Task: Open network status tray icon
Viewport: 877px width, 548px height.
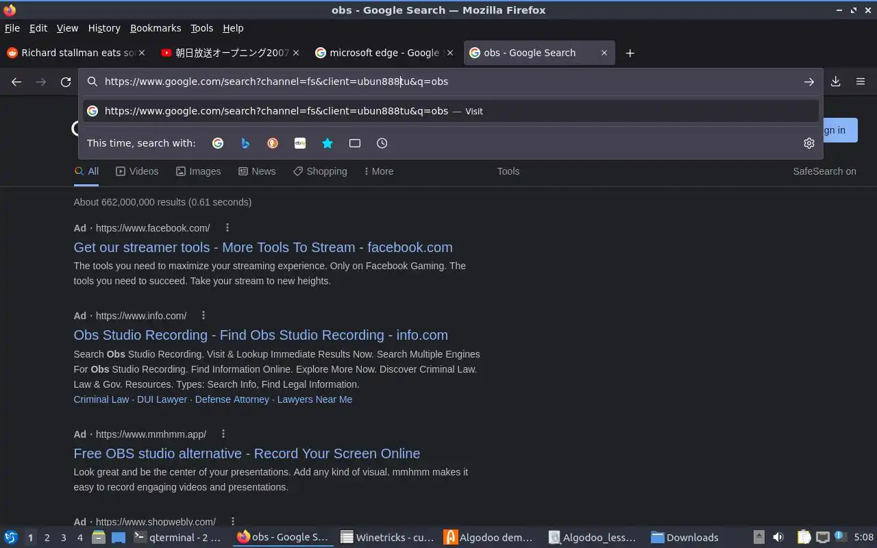Action: click(x=823, y=538)
